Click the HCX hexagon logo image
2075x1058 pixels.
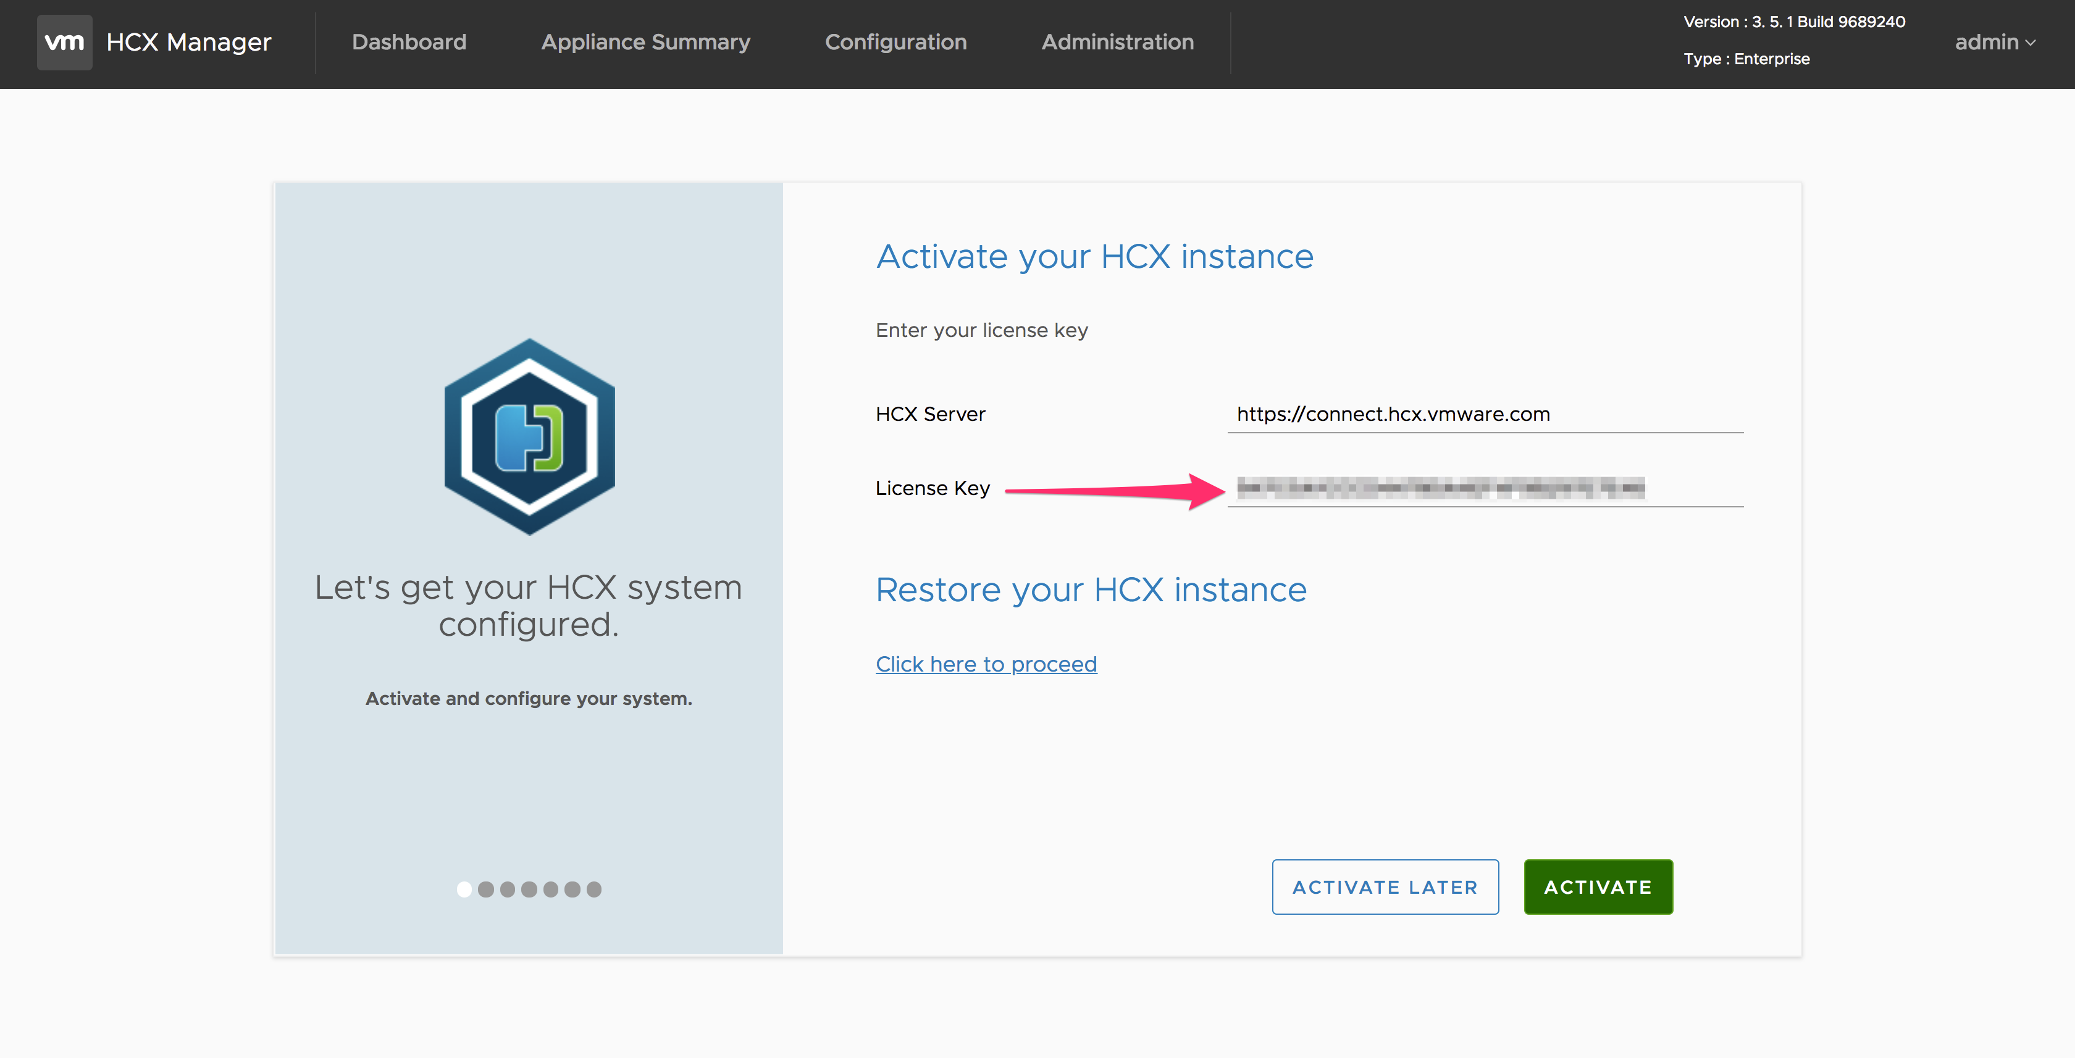click(x=529, y=436)
